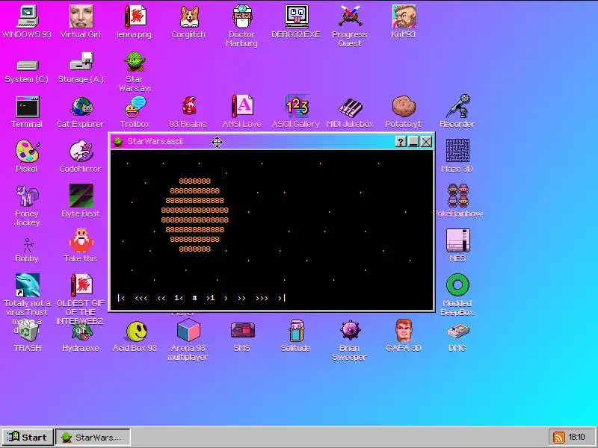Click the StarWars.ascii title bar Yoda icon
This screenshot has height=448, width=598.
[x=119, y=142]
